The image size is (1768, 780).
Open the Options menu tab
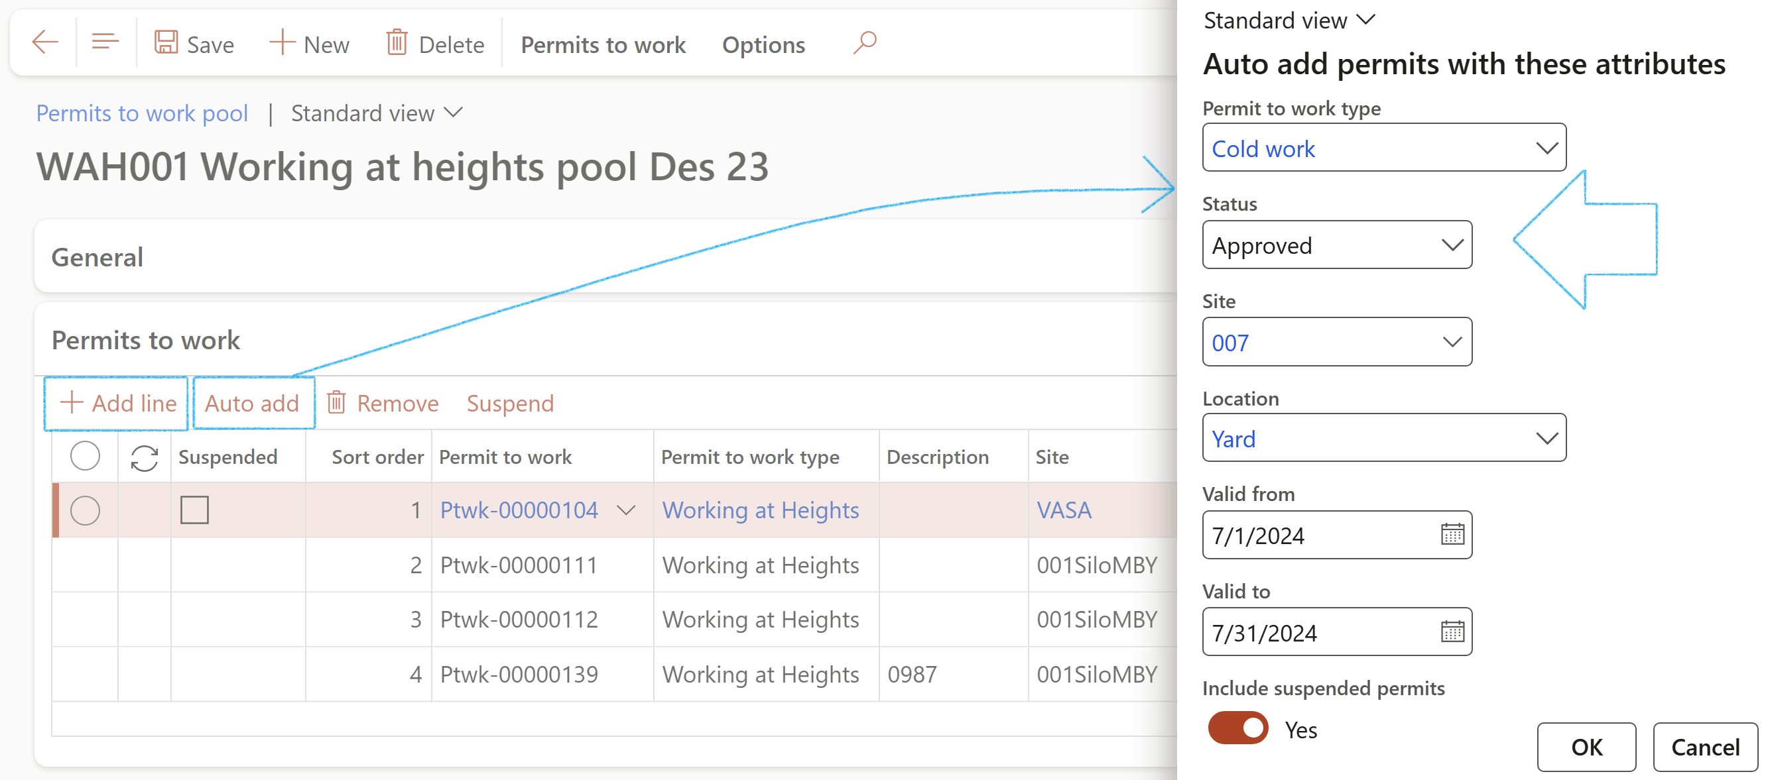point(763,44)
